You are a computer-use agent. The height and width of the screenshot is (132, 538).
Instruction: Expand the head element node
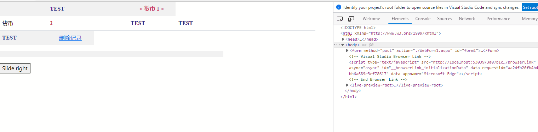coord(343,39)
